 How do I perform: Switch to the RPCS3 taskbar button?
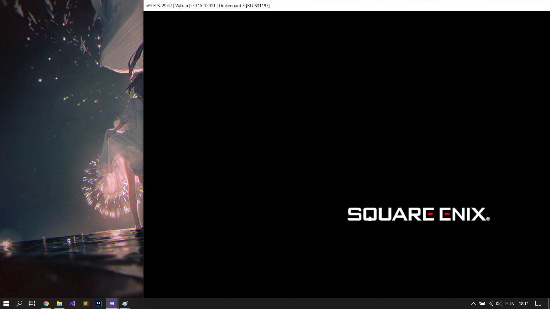coord(112,304)
